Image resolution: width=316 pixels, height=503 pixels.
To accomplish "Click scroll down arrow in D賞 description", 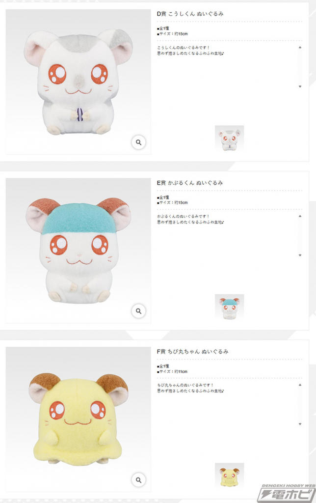I will coord(300,86).
